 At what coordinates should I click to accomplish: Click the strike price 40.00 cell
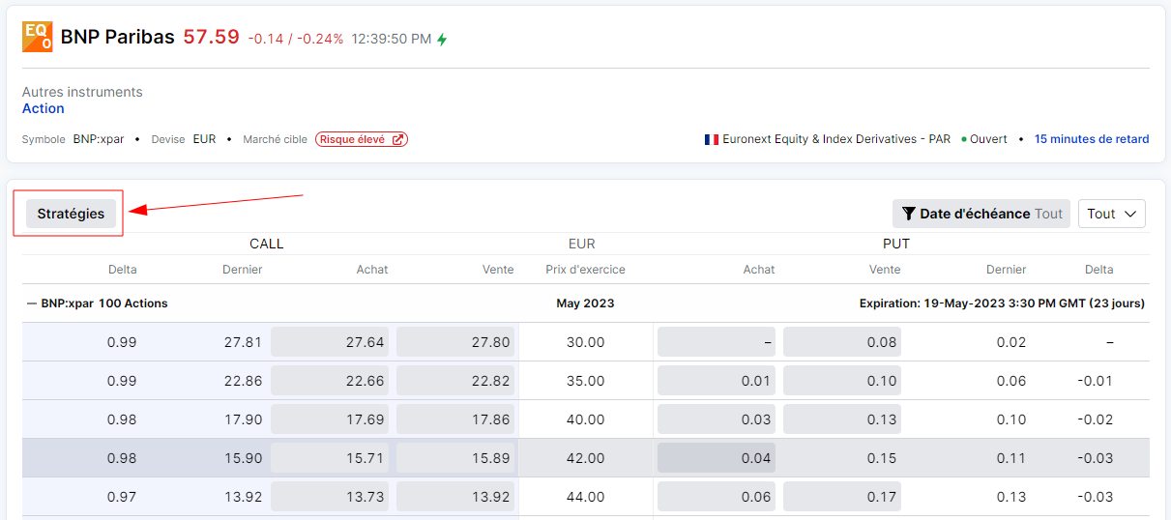tap(586, 419)
